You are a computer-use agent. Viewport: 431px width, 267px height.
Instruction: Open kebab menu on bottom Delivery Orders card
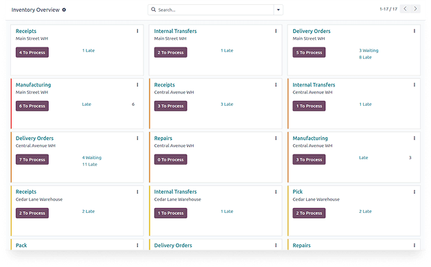click(276, 245)
